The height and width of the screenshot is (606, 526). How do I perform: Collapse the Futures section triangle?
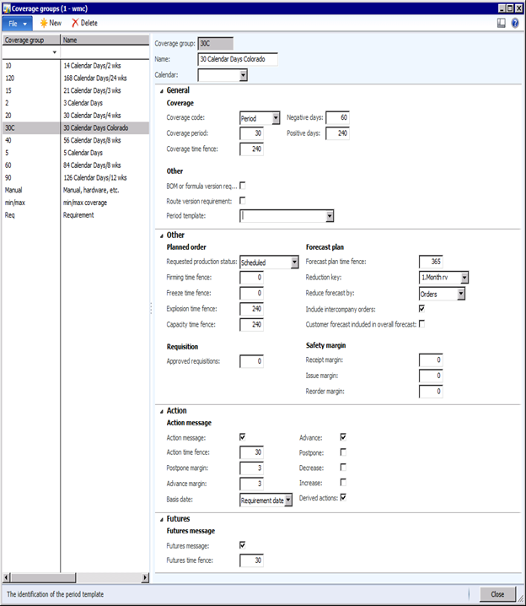(160, 519)
